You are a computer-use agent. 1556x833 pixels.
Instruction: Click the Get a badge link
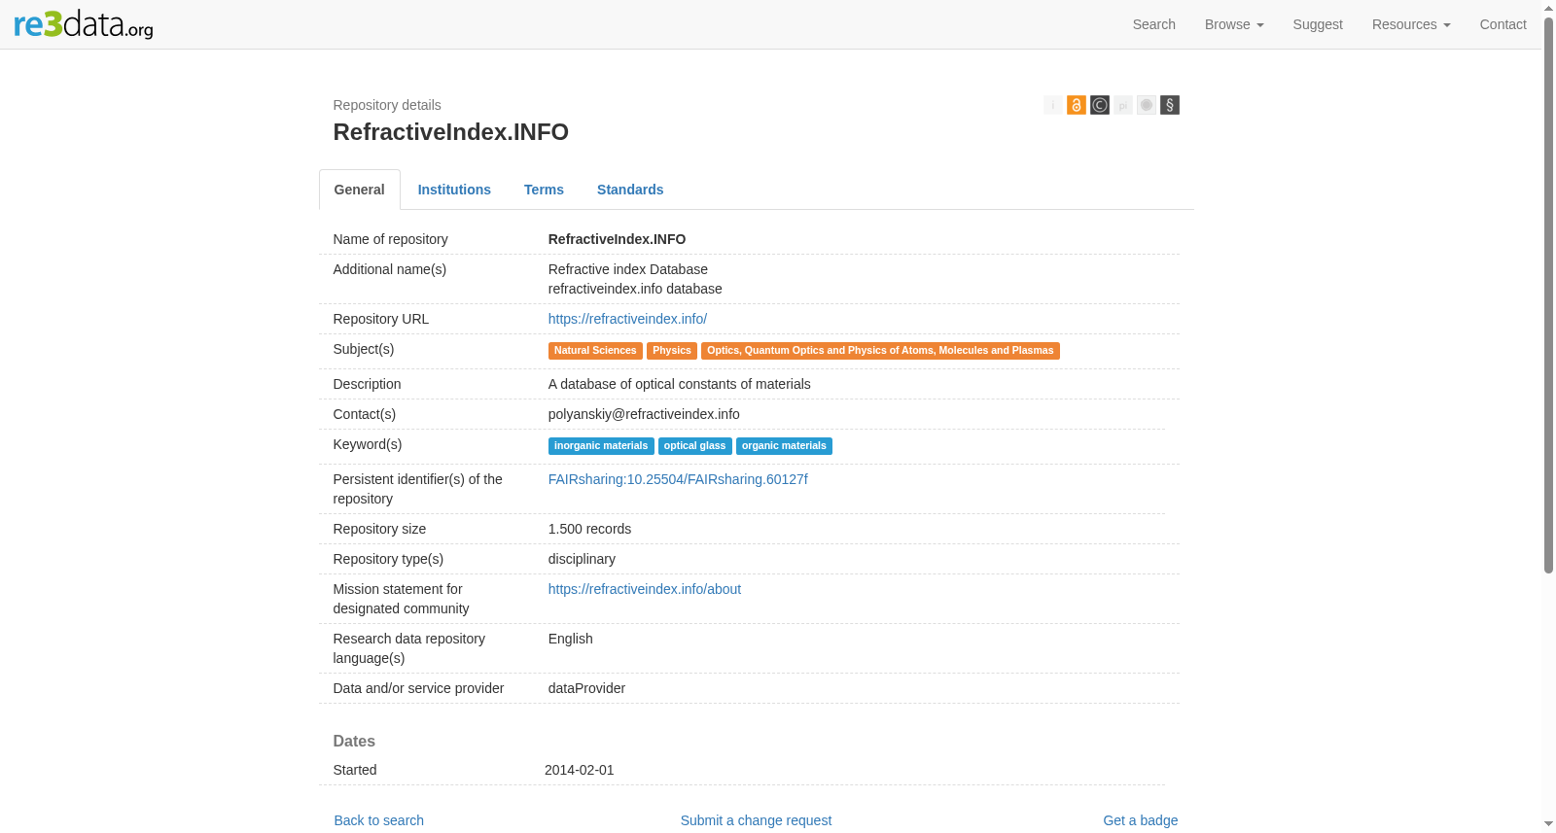(1141, 820)
